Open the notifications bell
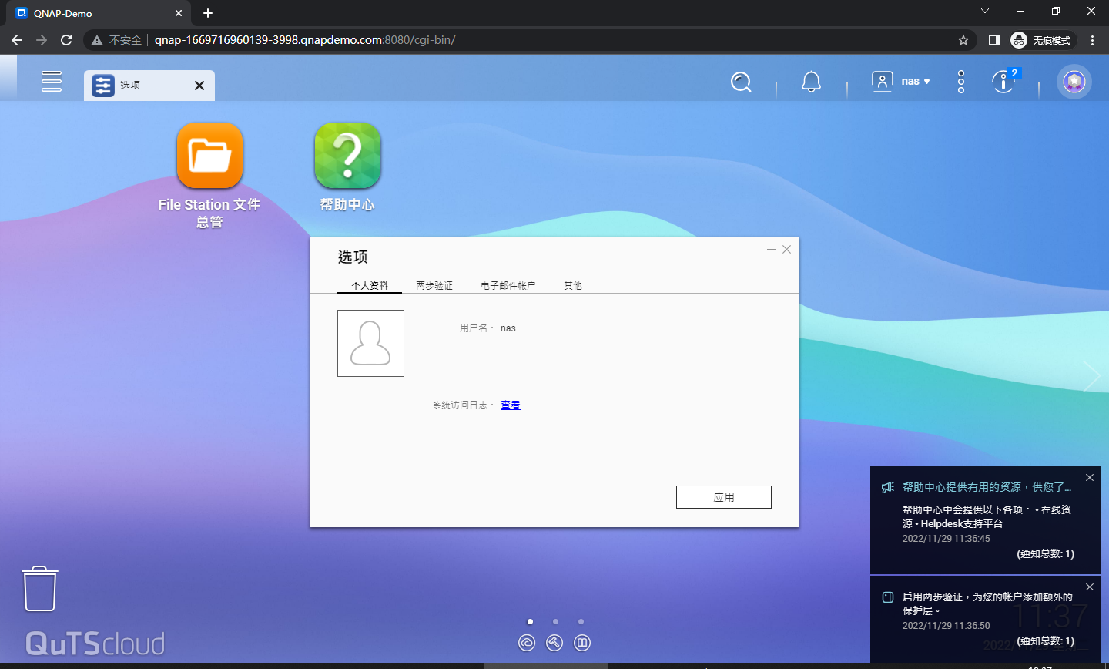The image size is (1109, 669). coord(811,82)
